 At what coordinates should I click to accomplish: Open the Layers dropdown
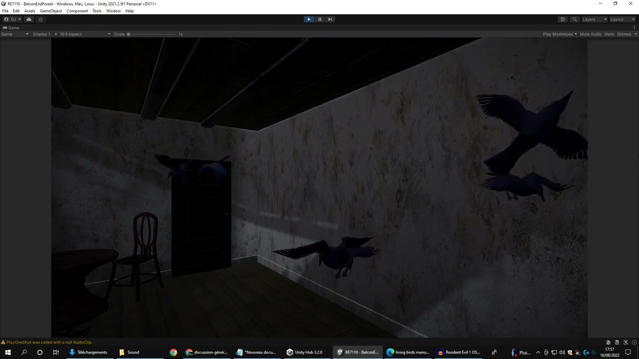[x=594, y=19]
